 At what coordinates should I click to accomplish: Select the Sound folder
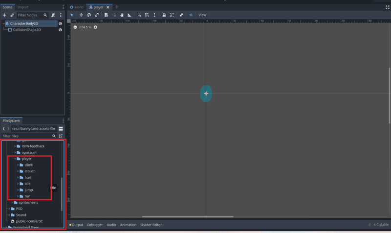[21, 215]
